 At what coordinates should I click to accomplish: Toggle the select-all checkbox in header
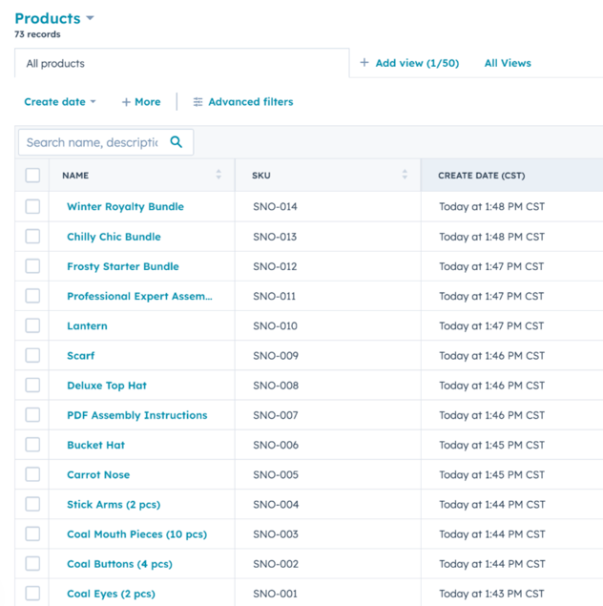(x=32, y=175)
